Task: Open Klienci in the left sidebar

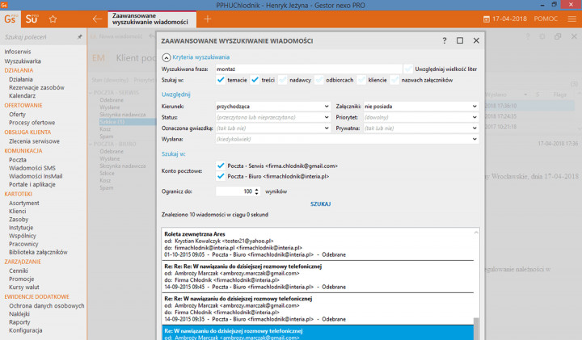Action: tap(18, 212)
